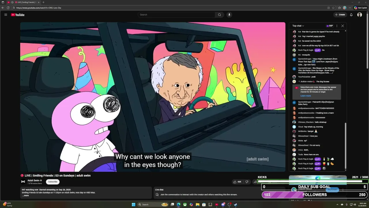
Task: Click the Create button
Action: [x=340, y=15]
